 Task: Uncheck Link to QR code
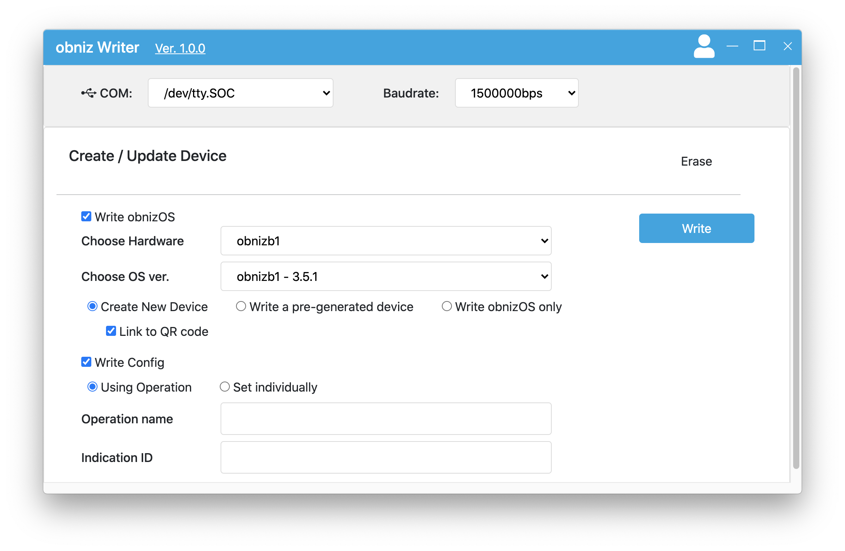coord(111,331)
